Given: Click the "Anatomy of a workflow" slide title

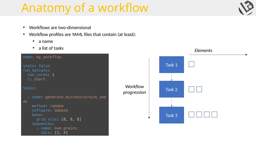Looking at the screenshot, I should pos(85,8).
